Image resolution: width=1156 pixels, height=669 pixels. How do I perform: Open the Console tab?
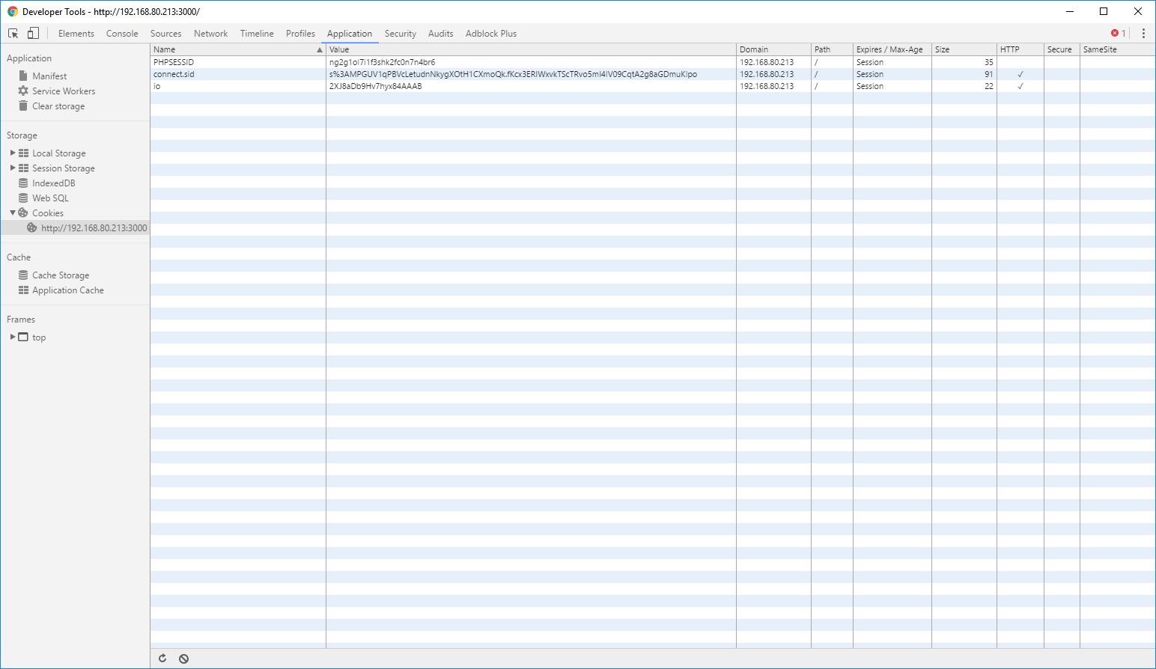pos(122,34)
